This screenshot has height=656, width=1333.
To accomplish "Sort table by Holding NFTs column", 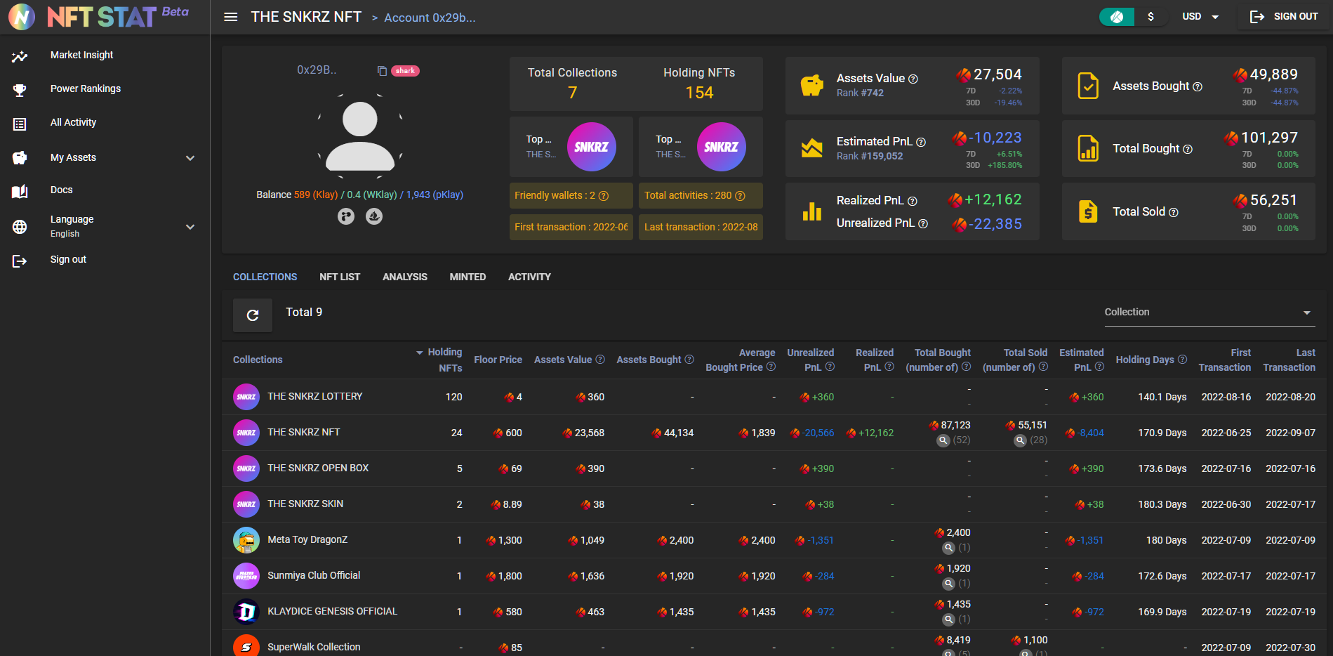I will [x=444, y=360].
